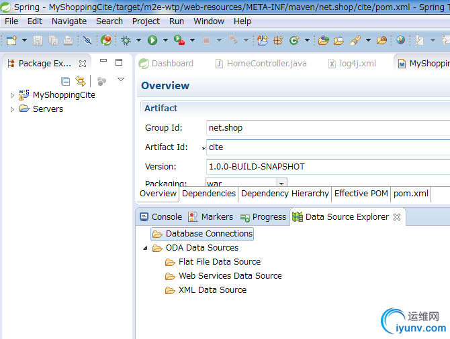Switch to the log4j.xml editor tab
The image size is (450, 339).
point(352,63)
